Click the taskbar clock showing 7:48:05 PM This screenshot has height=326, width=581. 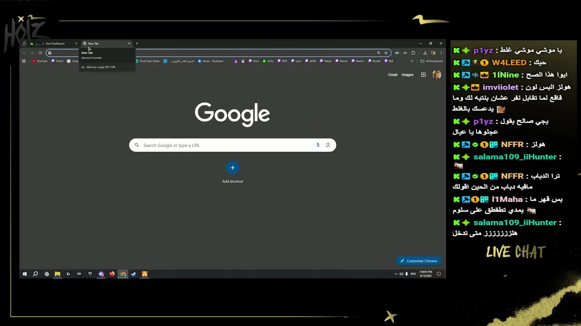coord(425,274)
